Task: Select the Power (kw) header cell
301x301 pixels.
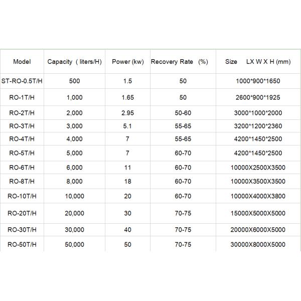Action: coord(127,62)
